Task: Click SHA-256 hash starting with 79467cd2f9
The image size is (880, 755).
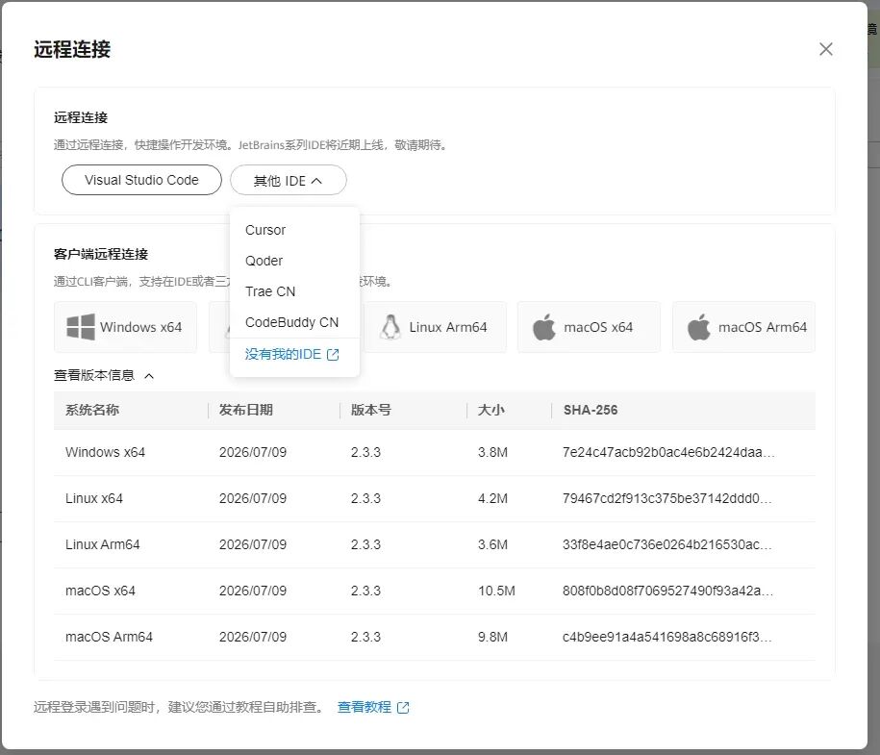Action: tap(666, 498)
